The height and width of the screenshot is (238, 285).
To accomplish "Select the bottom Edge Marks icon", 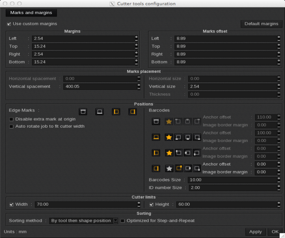I will click(x=99, y=111).
